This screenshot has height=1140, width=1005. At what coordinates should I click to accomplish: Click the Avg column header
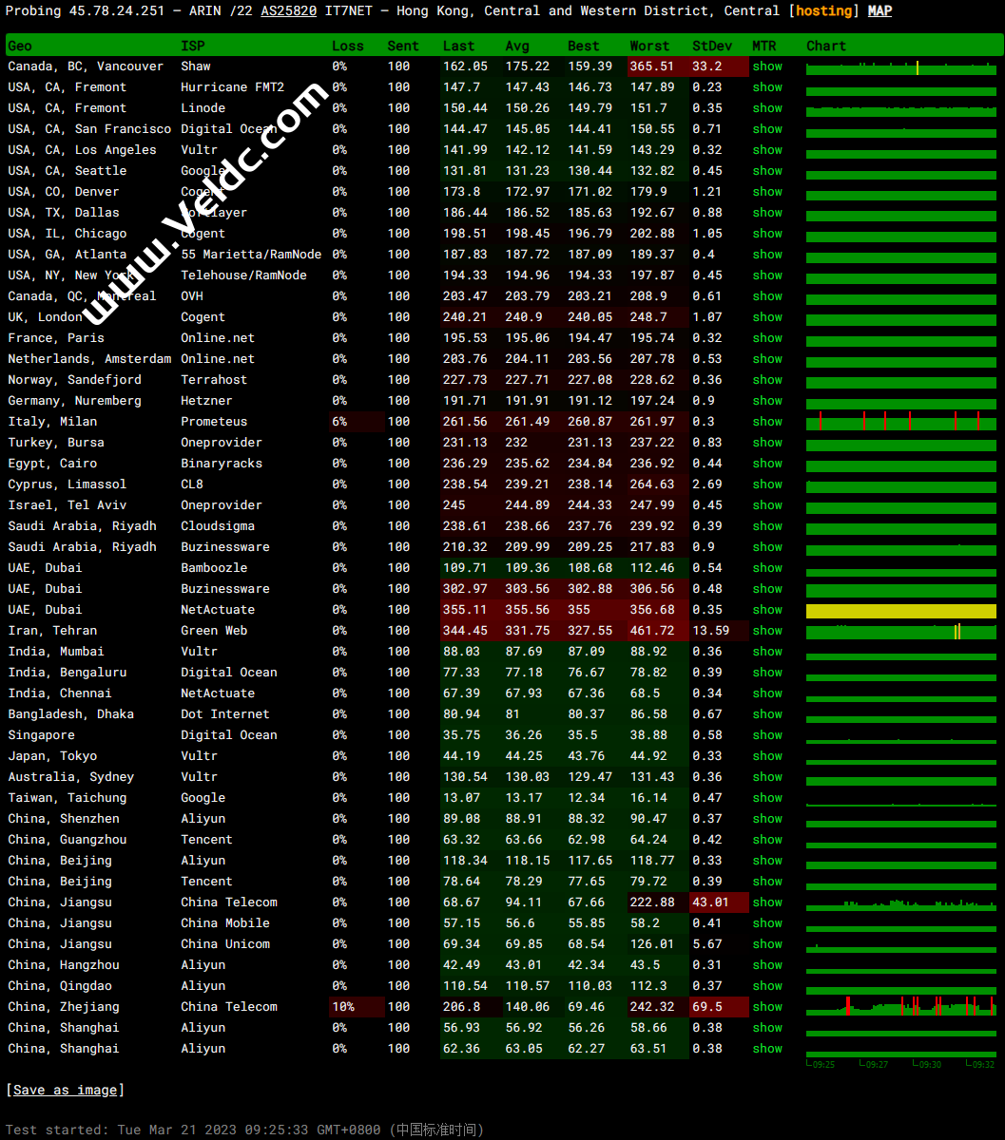pyautogui.click(x=517, y=46)
